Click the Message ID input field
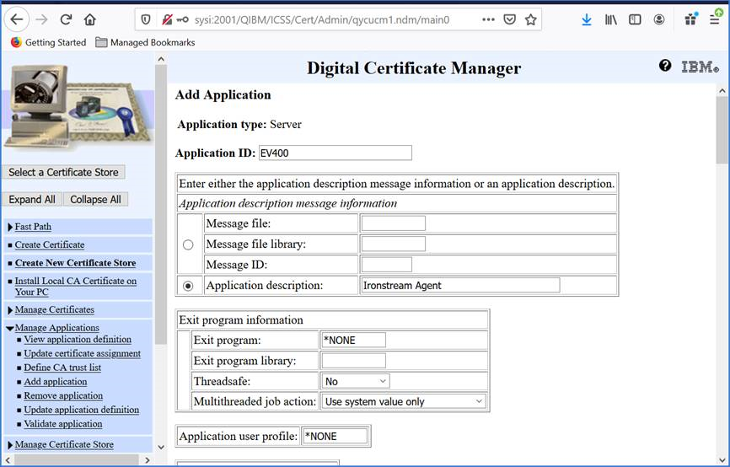 click(x=386, y=265)
